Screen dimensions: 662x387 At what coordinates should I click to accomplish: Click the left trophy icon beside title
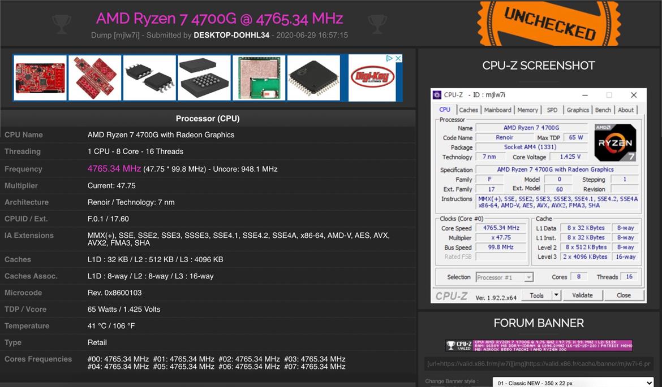pos(62,24)
